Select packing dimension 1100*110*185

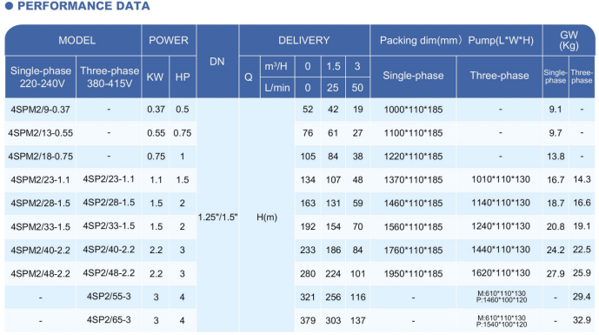413,133
